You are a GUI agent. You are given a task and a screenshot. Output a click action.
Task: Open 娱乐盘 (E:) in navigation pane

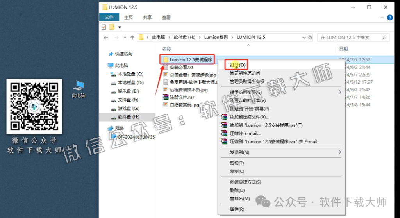tap(128, 91)
